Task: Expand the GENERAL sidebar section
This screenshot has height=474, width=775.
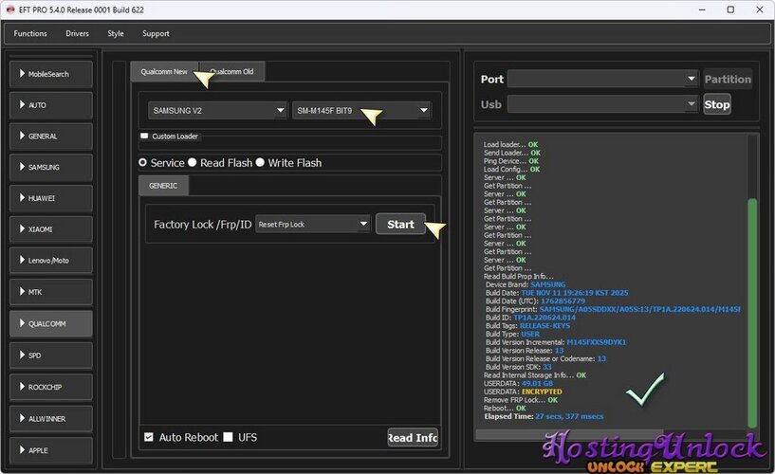Action: coord(51,137)
